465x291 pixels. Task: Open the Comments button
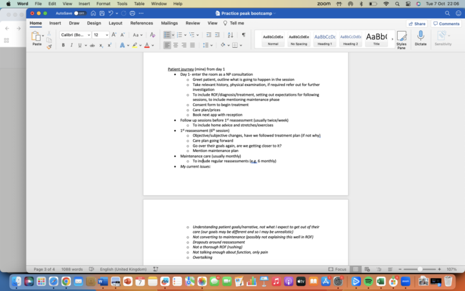click(446, 23)
